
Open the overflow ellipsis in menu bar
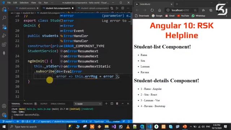click(x=52, y=3)
